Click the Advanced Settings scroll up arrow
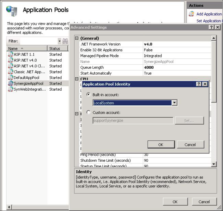This screenshot has height=211, width=223. [x=214, y=38]
